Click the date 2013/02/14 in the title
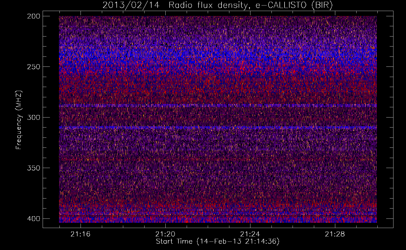 (131, 5)
